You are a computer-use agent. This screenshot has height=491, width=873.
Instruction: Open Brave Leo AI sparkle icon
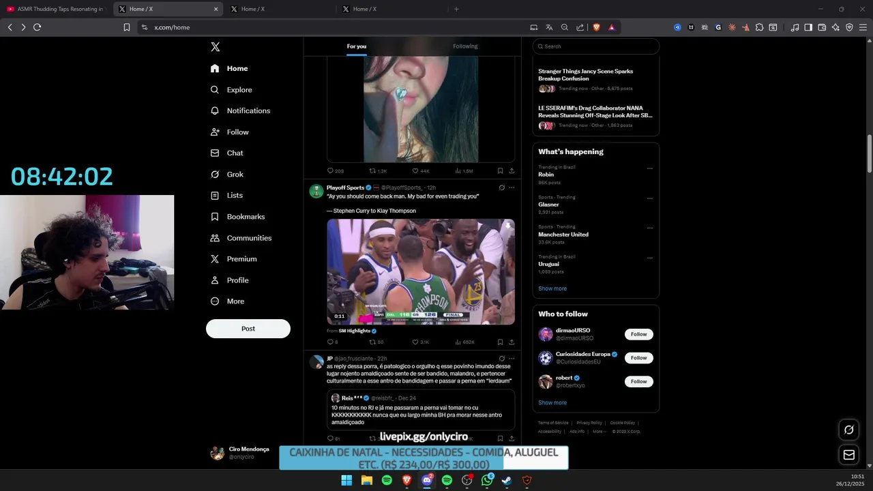pyautogui.click(x=835, y=27)
